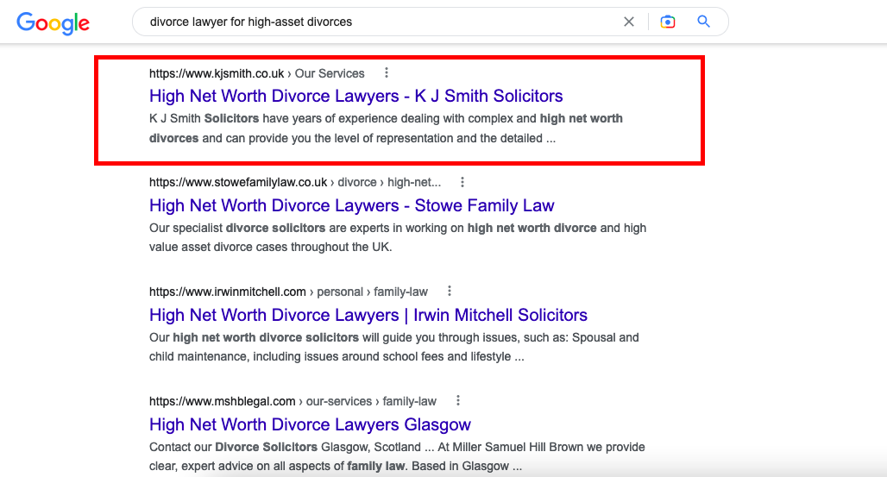The height and width of the screenshot is (477, 887).
Task: Click the K J Smith snippet description text
Action: pos(386,129)
